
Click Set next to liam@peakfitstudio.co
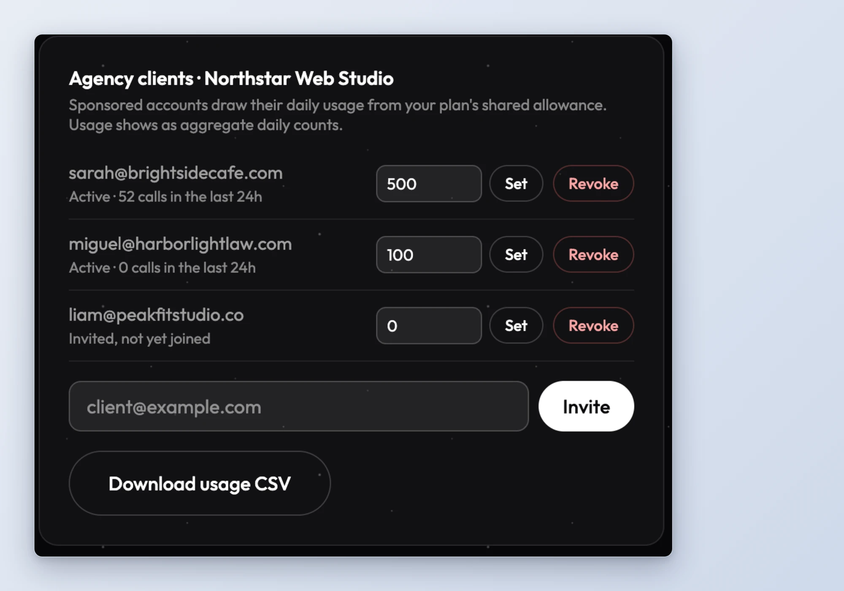516,325
